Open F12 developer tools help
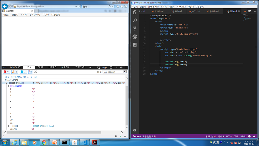This screenshot has width=259, height=146. 117,67
